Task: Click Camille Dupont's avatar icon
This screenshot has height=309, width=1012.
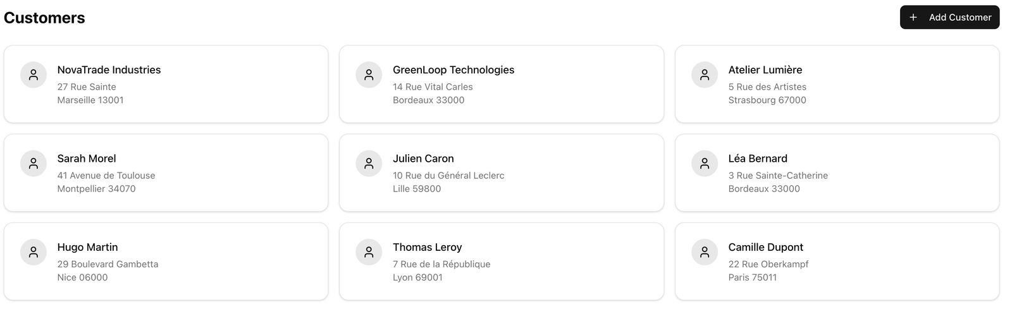Action: pyautogui.click(x=705, y=252)
